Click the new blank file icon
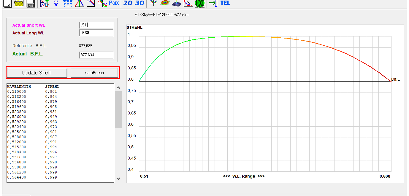Screen dimensions: 409x196 (x=7, y=3)
